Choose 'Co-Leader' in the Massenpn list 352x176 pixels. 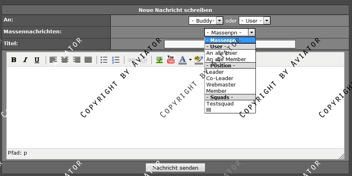(220, 78)
